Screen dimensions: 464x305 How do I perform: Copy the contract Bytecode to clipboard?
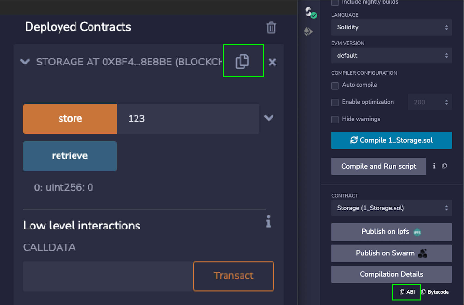point(435,292)
